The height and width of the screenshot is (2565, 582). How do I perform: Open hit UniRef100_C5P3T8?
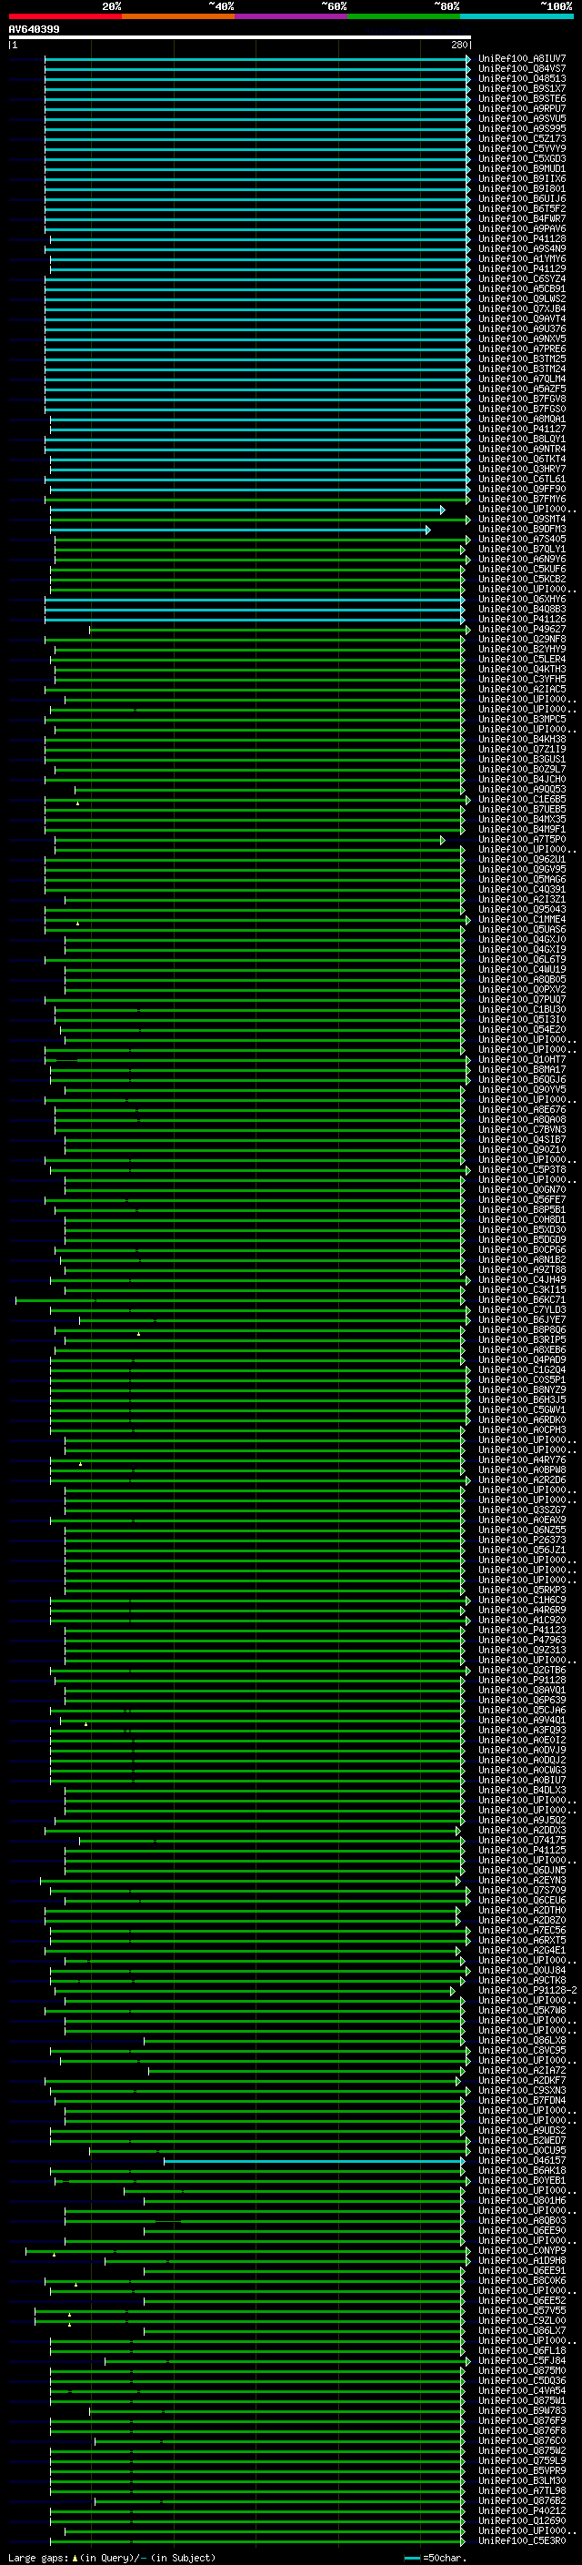click(x=522, y=1170)
